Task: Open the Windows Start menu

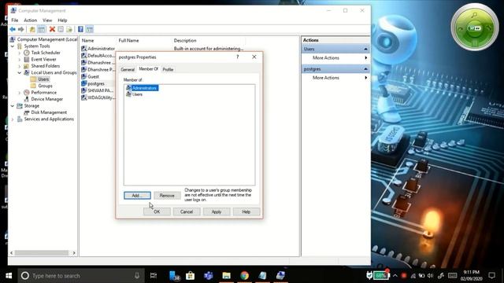Action: pyautogui.click(x=9, y=276)
